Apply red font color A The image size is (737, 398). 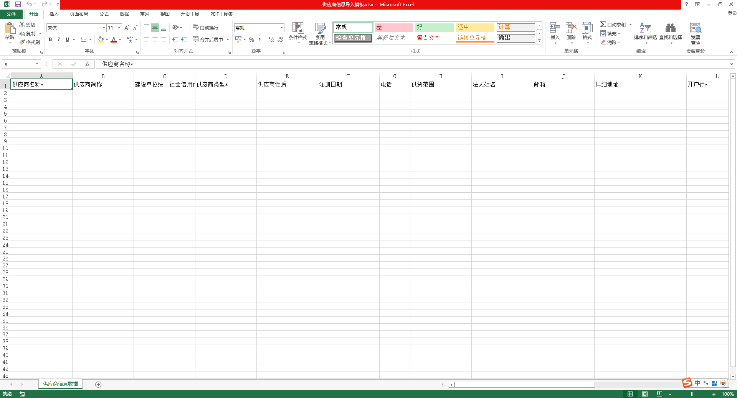point(114,39)
